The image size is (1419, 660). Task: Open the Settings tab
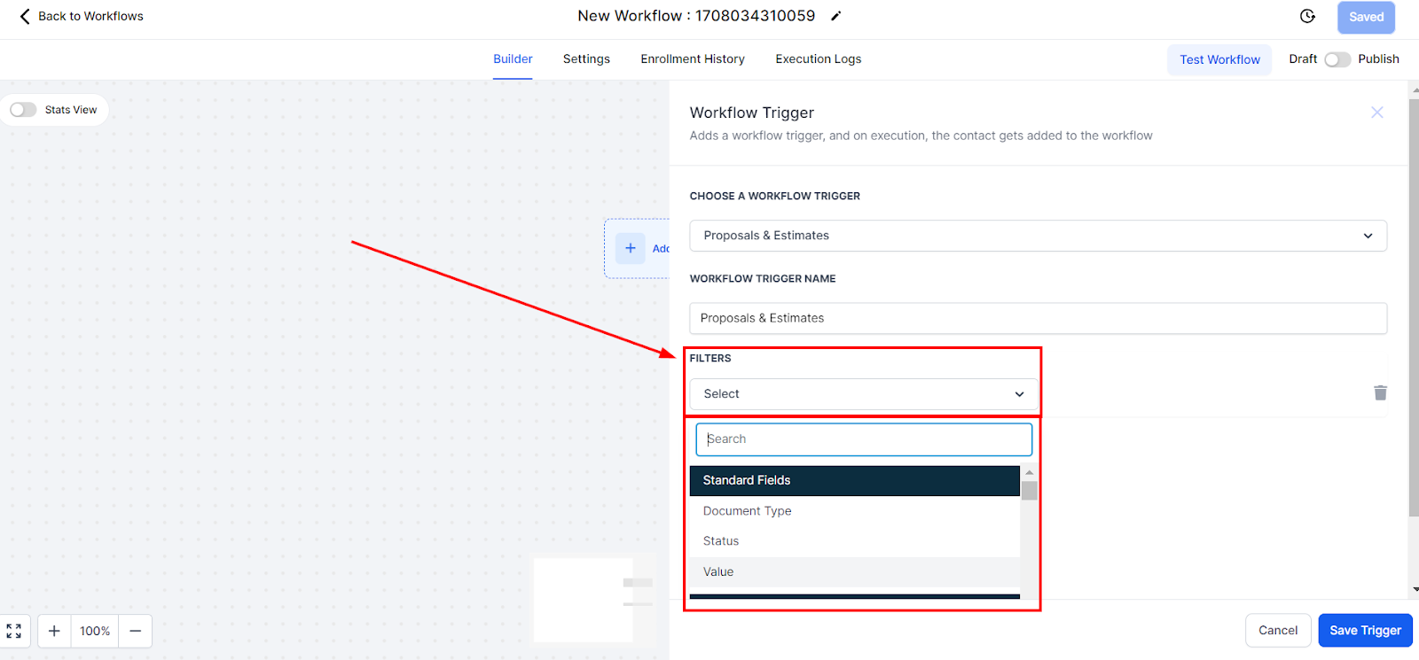pyautogui.click(x=586, y=58)
